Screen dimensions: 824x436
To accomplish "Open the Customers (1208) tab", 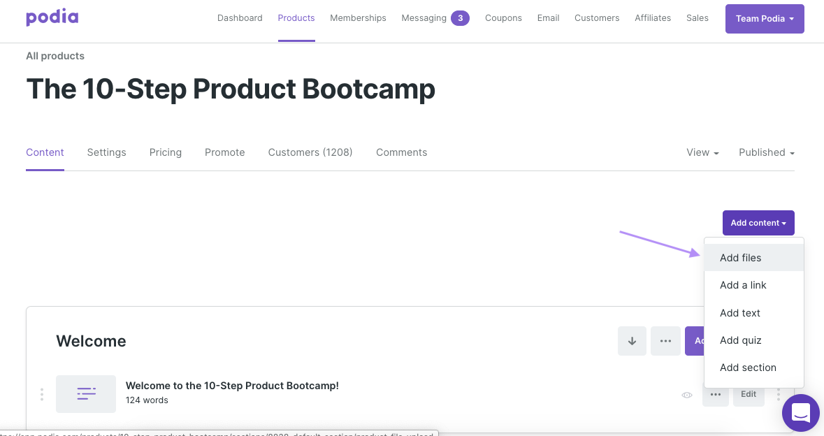I will point(310,152).
